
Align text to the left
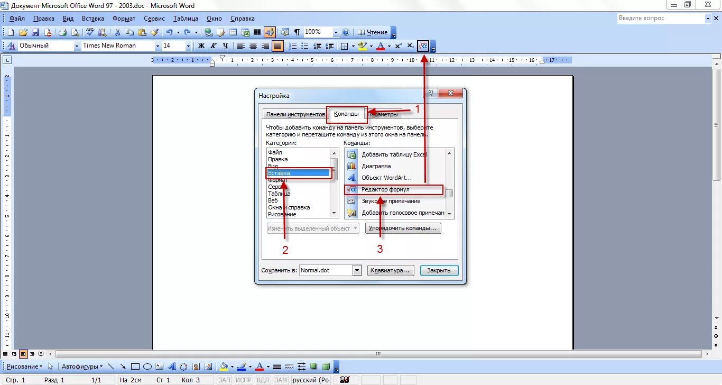(x=241, y=46)
